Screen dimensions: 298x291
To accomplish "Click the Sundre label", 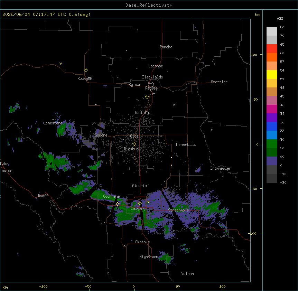I will click(x=101, y=135).
